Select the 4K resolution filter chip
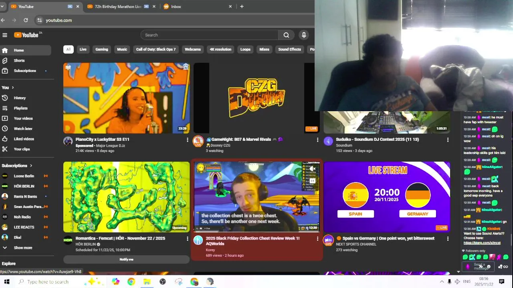Screen dimensions: 513x288 tap(220, 50)
